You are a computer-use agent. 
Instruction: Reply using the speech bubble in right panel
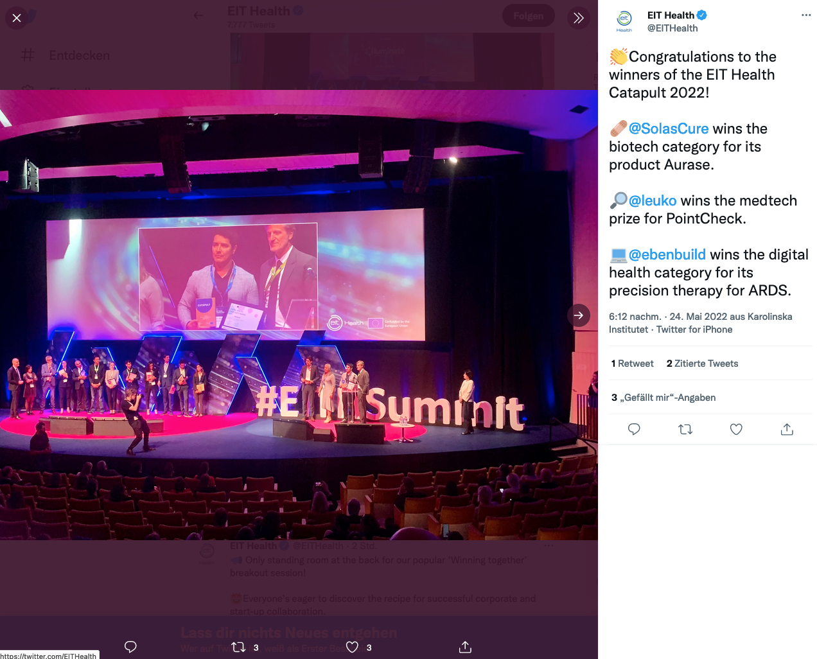(634, 429)
